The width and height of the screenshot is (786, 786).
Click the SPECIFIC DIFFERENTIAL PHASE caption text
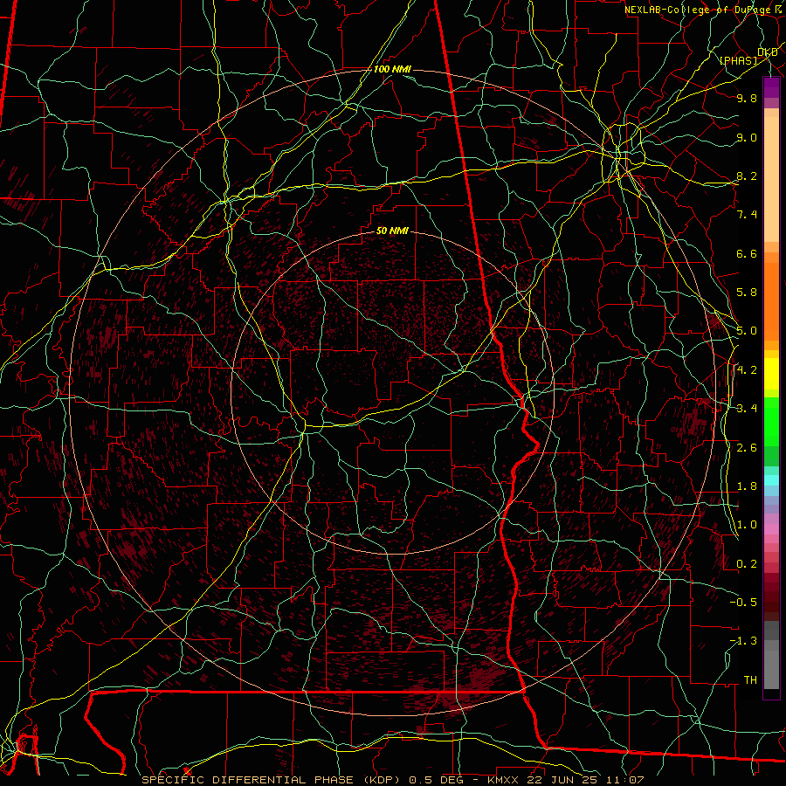coord(249,780)
